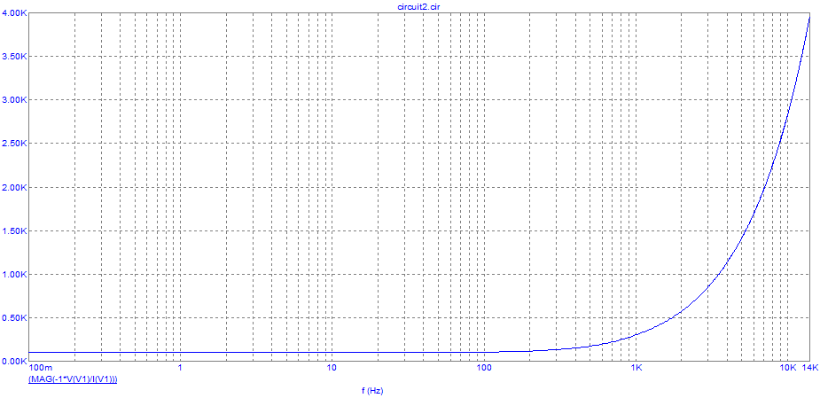This screenshot has height=398, width=820.
Task: Click the 10K x-axis label
Action: pos(788,368)
